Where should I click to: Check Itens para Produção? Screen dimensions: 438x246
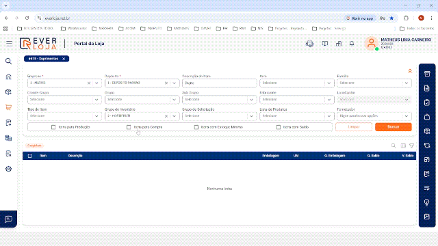pos(53,127)
